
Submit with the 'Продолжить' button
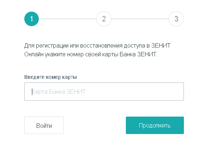(155, 125)
